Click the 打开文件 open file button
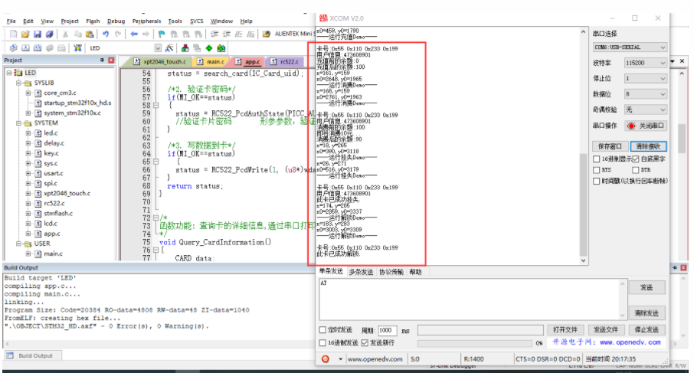 565,329
